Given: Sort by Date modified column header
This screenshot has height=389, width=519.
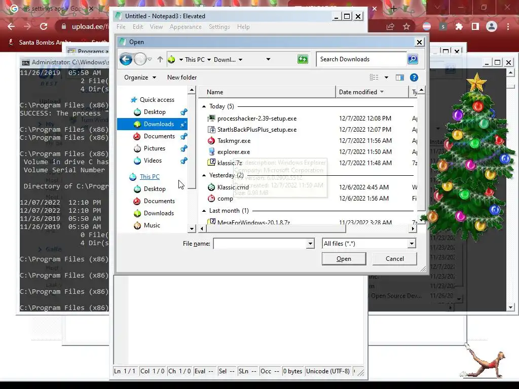Looking at the screenshot, I should click(x=373, y=92).
